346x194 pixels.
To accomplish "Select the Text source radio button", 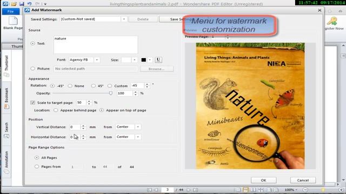I will tap(32, 43).
